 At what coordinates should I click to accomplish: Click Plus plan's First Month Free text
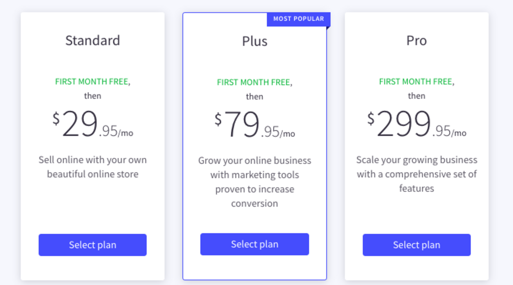coord(253,82)
